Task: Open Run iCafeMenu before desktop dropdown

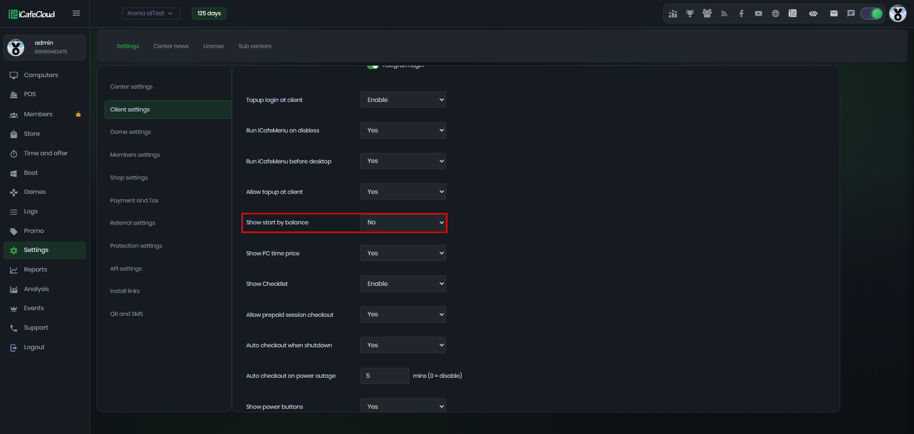Action: click(x=403, y=161)
